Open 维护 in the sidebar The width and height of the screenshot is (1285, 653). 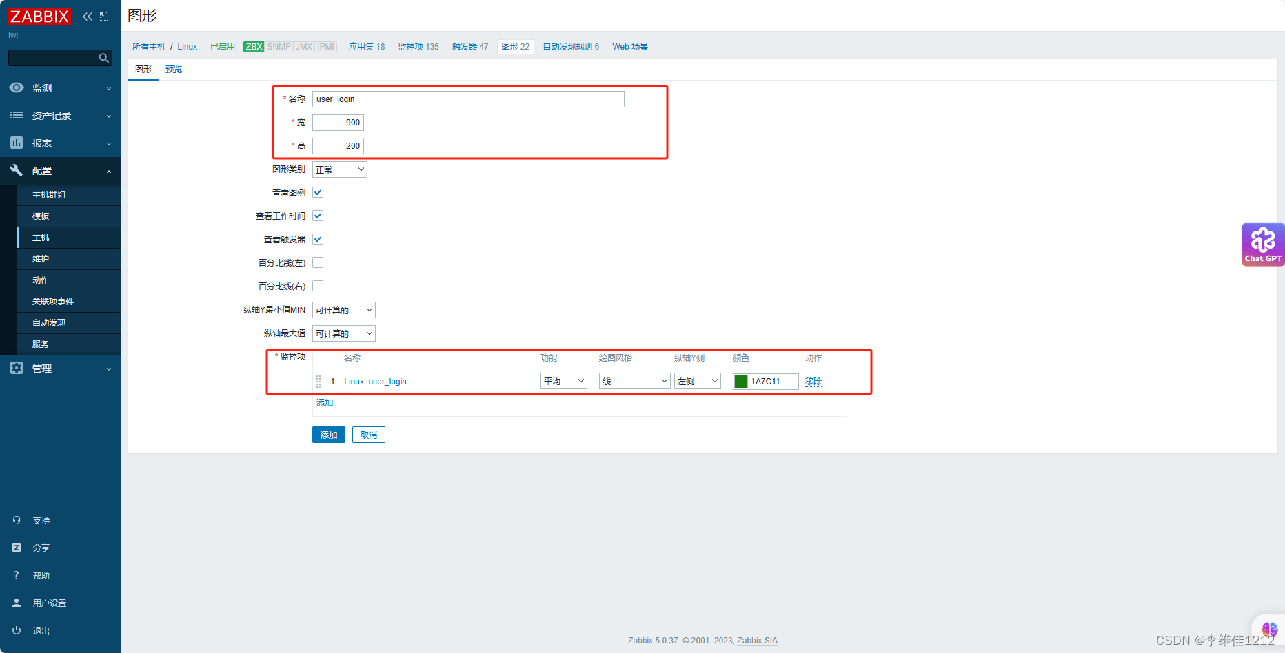point(41,259)
